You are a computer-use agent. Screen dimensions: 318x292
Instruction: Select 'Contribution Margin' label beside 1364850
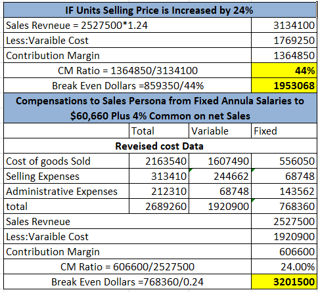tap(127, 55)
